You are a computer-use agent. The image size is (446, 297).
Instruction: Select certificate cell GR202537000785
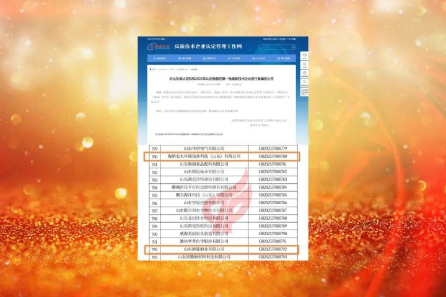pos(273,195)
